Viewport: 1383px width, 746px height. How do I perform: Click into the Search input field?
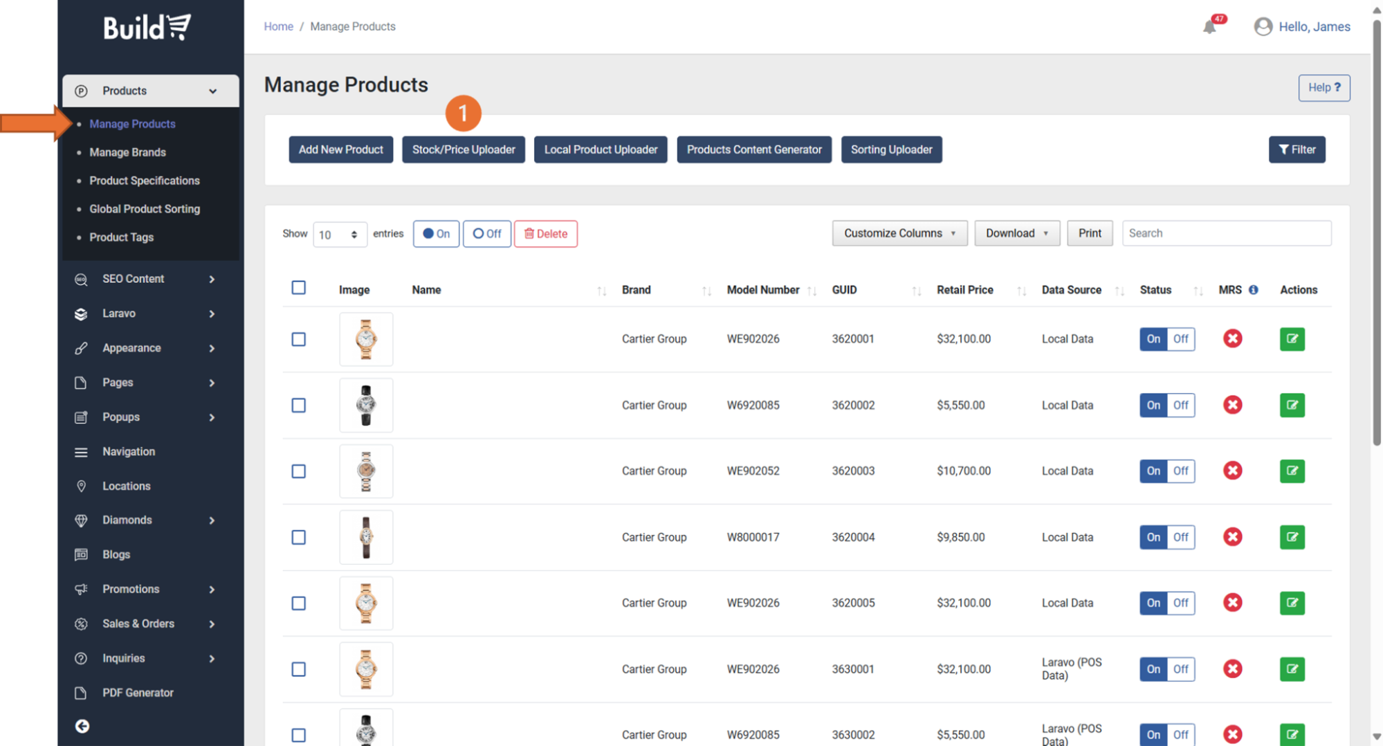(x=1226, y=233)
